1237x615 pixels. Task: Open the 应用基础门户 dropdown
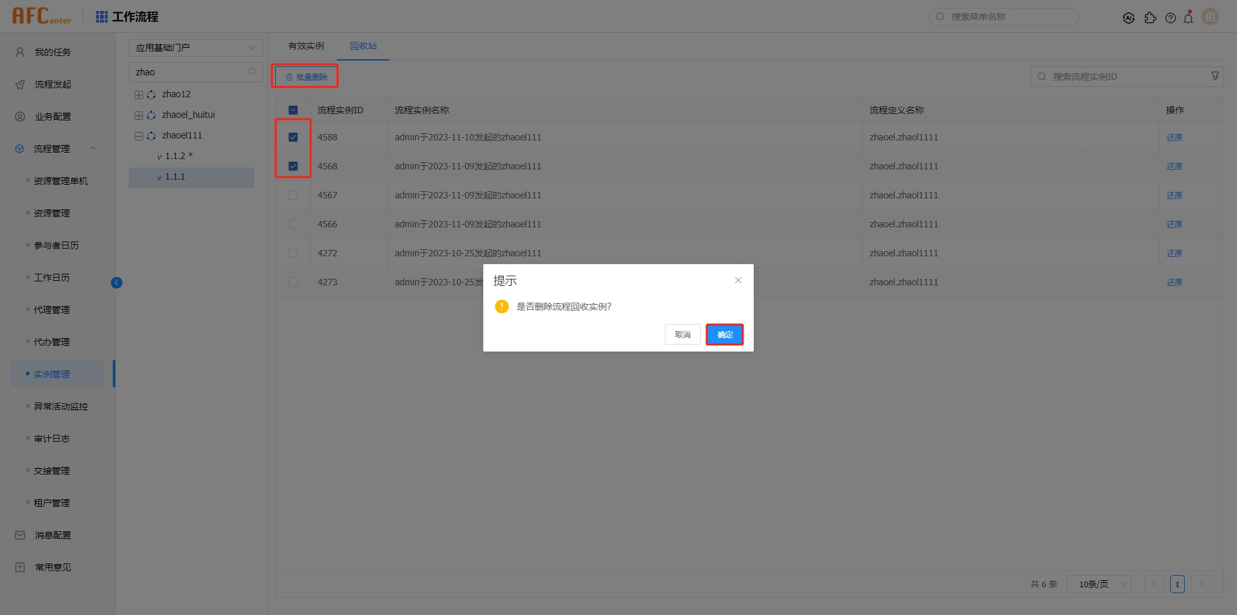[x=196, y=47]
